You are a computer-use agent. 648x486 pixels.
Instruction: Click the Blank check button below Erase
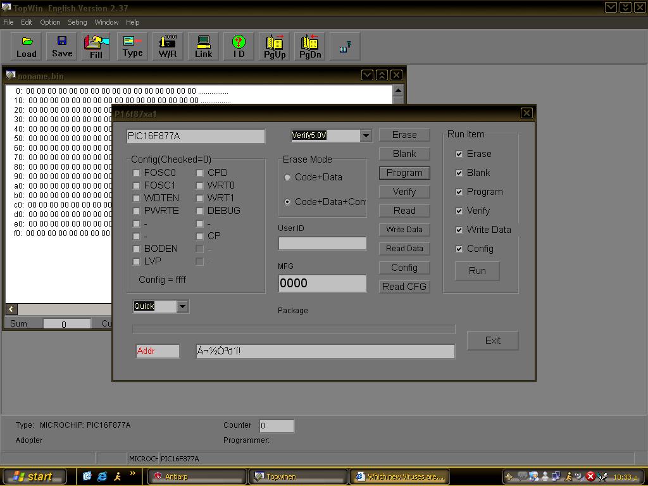coord(404,154)
